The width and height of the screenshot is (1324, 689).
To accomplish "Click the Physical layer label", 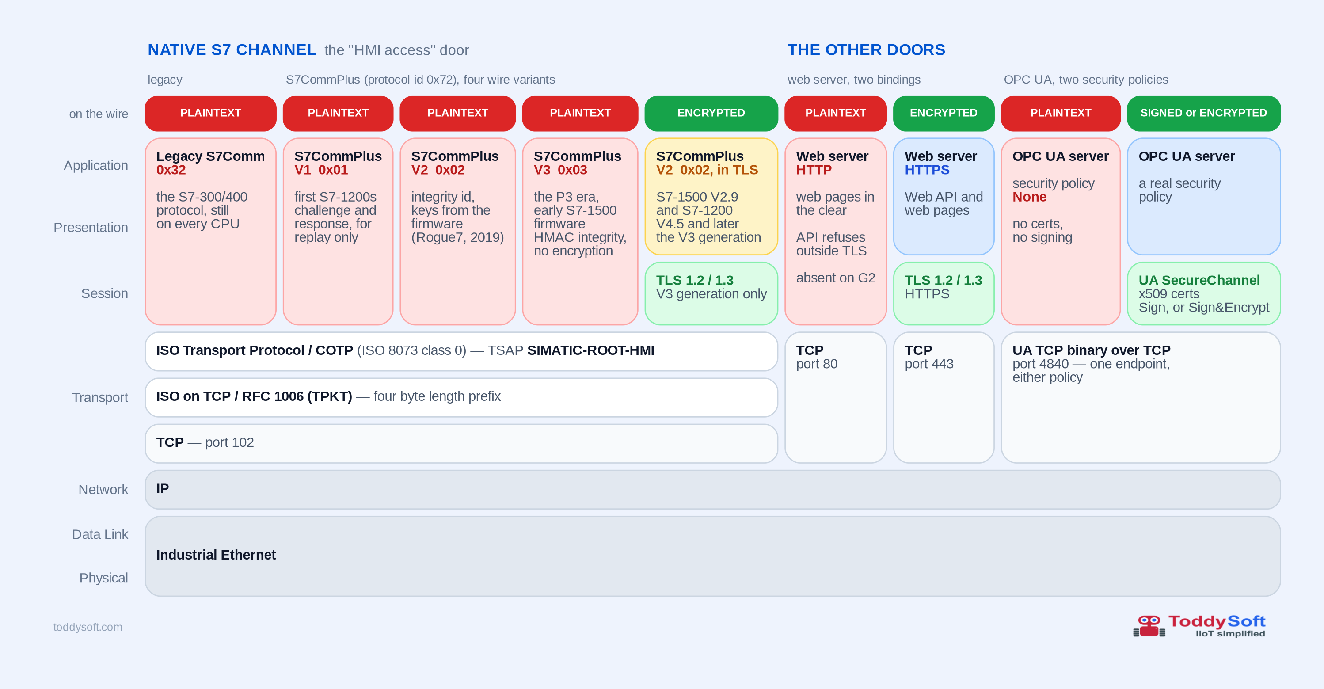I will (103, 579).
